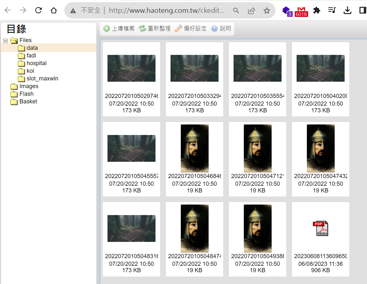Image resolution: width=367 pixels, height=284 pixels.
Task: Open the media control playlist icon
Action: [x=332, y=10]
